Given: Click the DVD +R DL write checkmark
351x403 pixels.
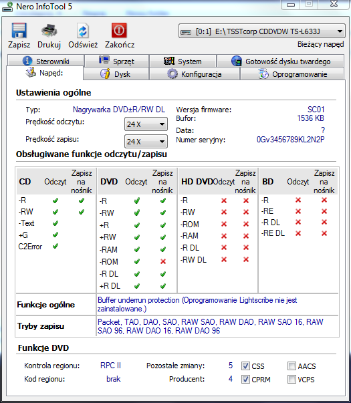Looking at the screenshot, I should (162, 286).
